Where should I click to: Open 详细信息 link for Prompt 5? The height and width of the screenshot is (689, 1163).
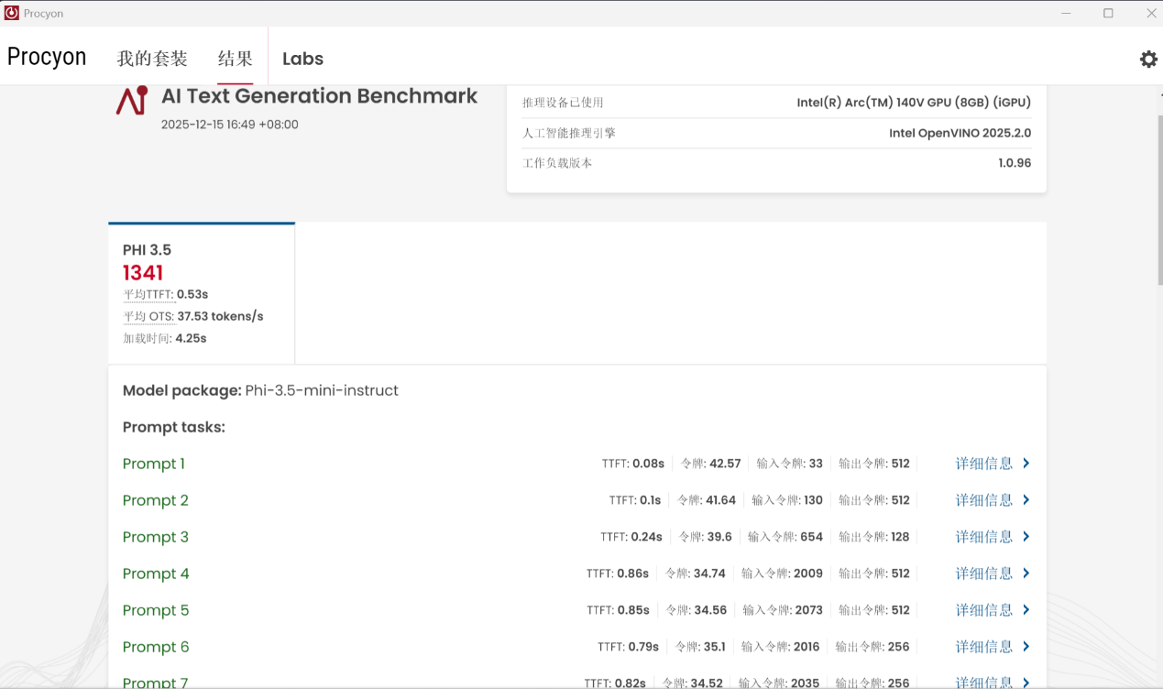click(983, 610)
